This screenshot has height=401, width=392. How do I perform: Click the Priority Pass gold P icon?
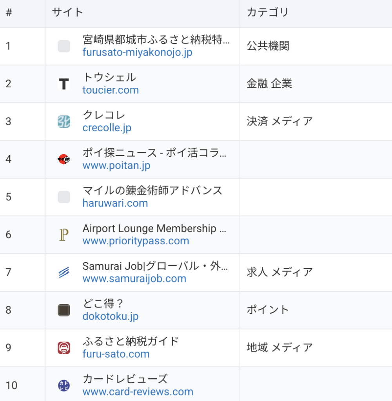[64, 235]
